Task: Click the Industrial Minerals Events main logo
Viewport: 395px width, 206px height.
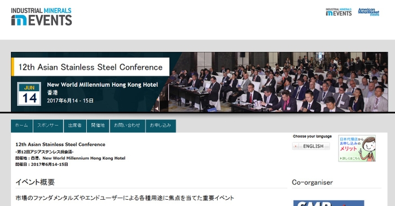Action: click(x=41, y=16)
